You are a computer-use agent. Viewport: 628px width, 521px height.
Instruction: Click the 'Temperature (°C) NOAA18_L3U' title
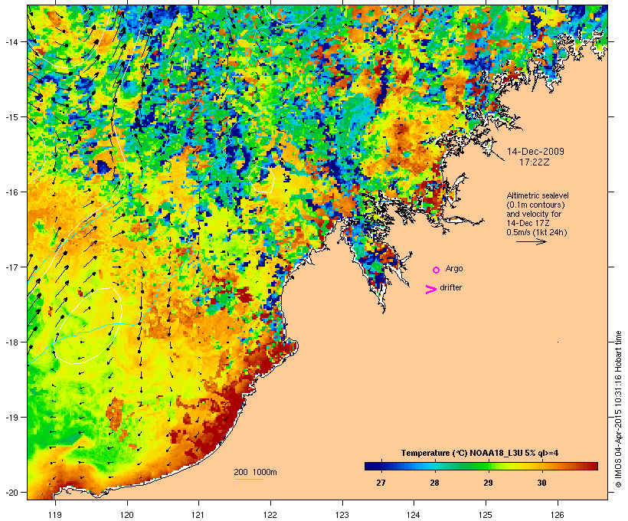480,454
